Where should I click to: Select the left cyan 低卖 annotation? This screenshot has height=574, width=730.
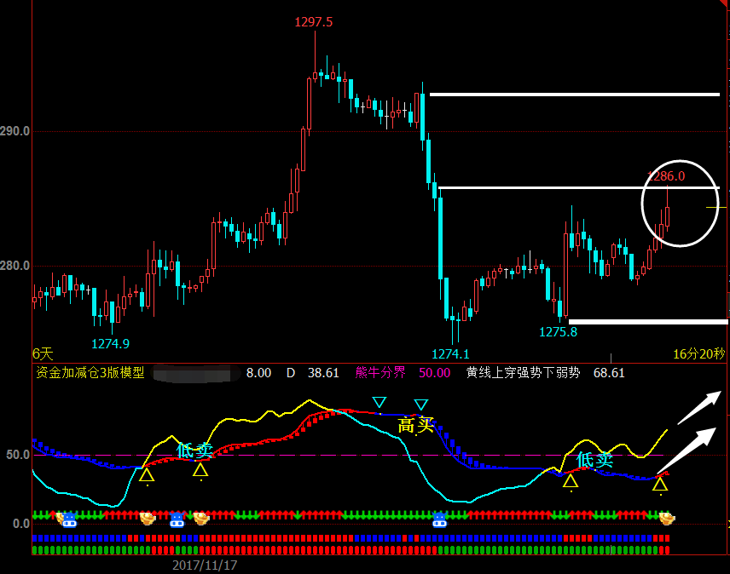(194, 451)
